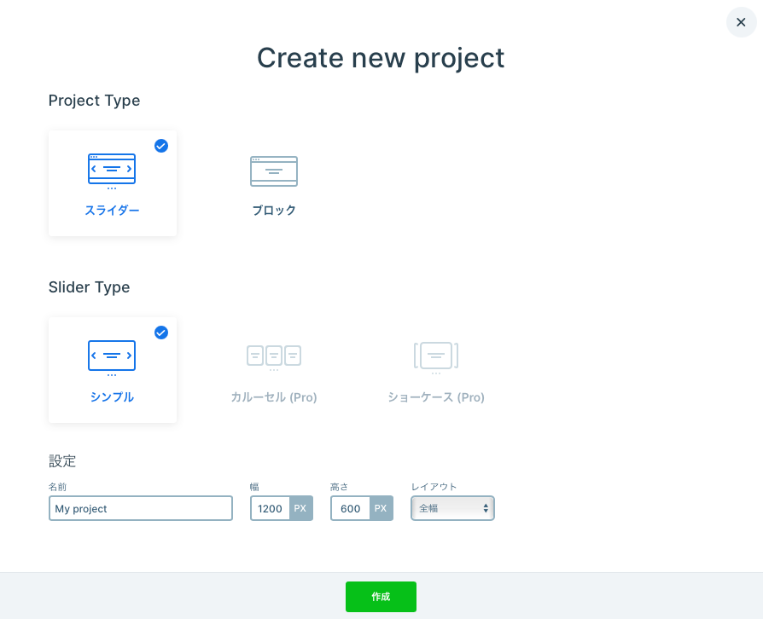Focus the 名前 field with My project
Image resolution: width=763 pixels, height=619 pixels.
[x=141, y=508]
